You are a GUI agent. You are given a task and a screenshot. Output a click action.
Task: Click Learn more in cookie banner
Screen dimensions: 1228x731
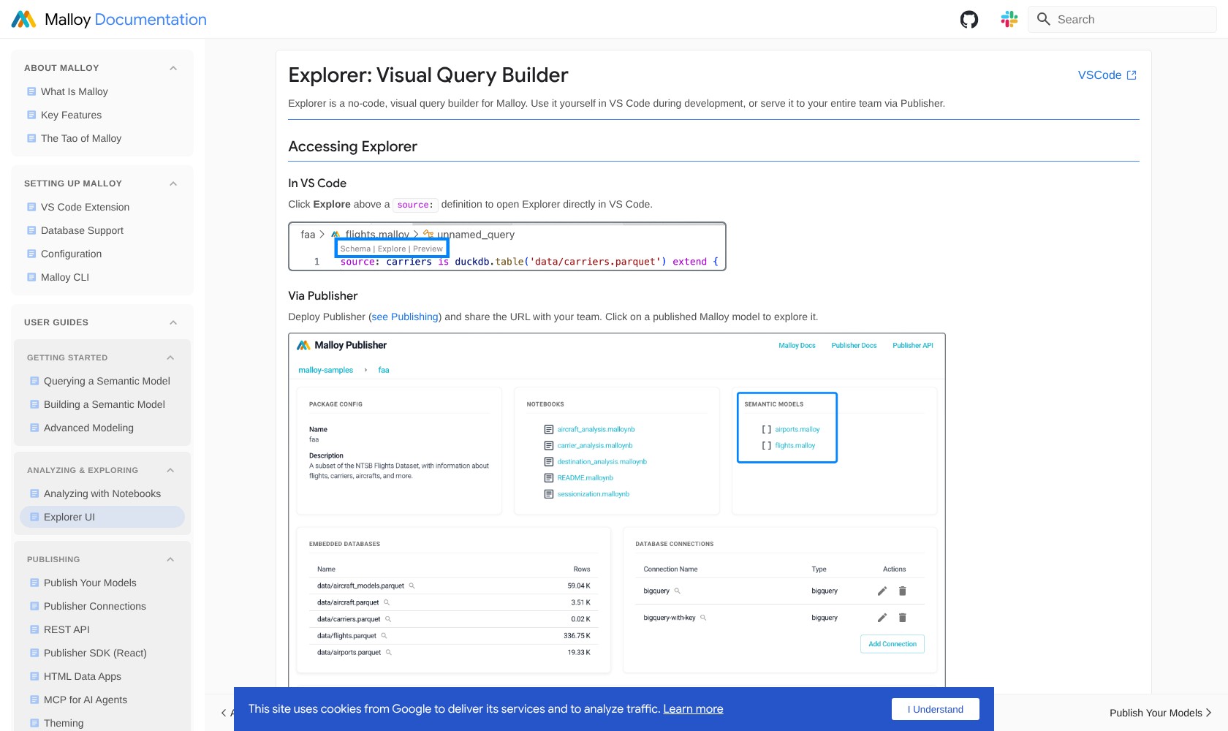[693, 709]
